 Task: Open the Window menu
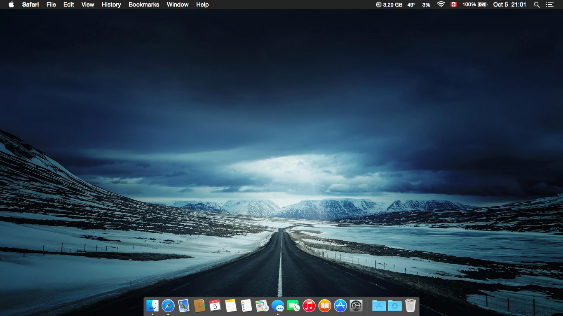(x=178, y=5)
